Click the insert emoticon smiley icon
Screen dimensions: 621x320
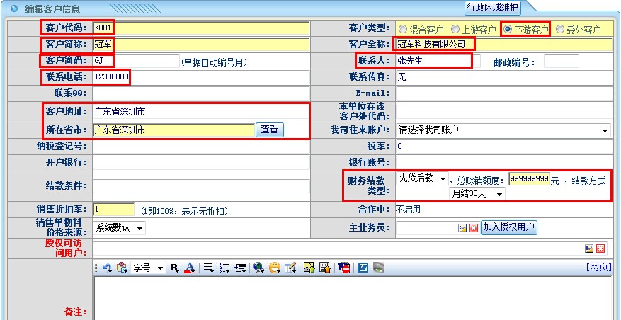click(274, 268)
